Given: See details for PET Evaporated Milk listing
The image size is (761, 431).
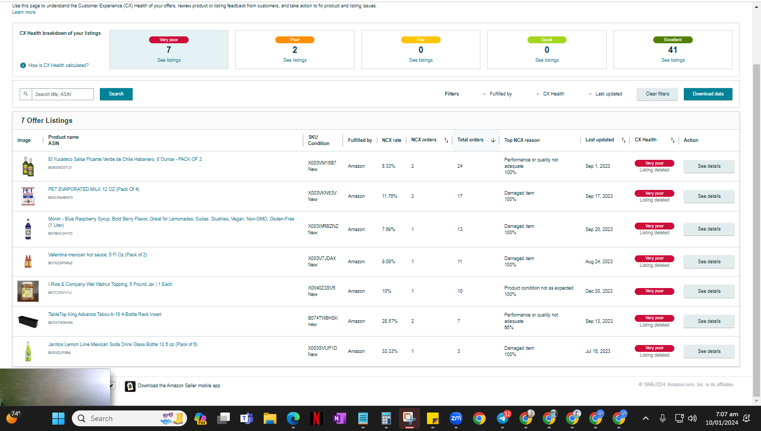Looking at the screenshot, I should [709, 196].
